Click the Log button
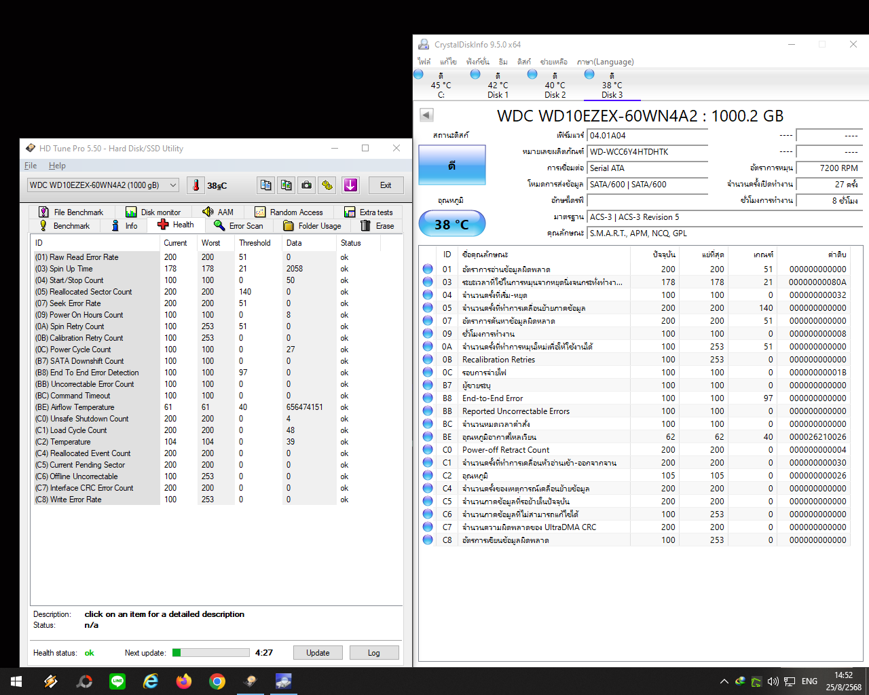869x695 pixels. point(373,653)
